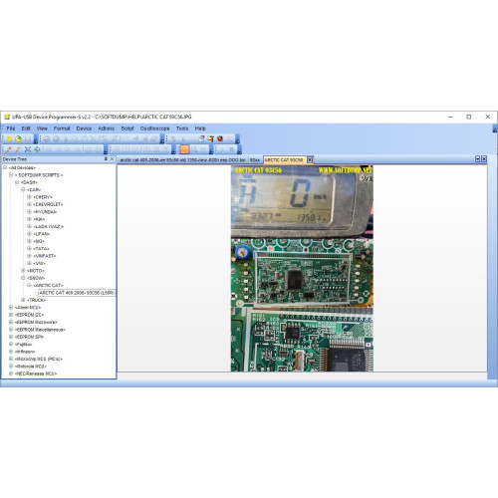The height and width of the screenshot is (498, 498).
Task: Click the first orange wand probe icon
Action: point(9,149)
